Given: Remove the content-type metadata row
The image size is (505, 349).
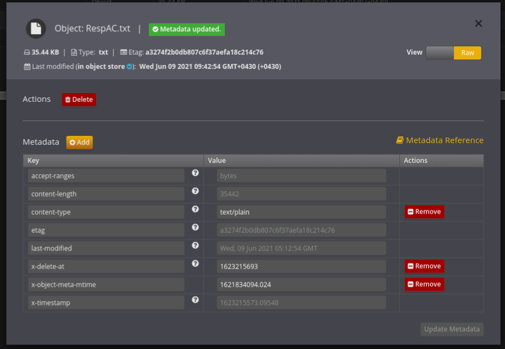Looking at the screenshot, I should [424, 212].
